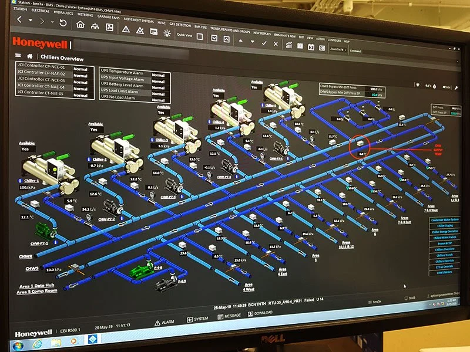The height and width of the screenshot is (352, 470).
Task: Open the system hierarchy tree icon
Action: click(x=95, y=26)
